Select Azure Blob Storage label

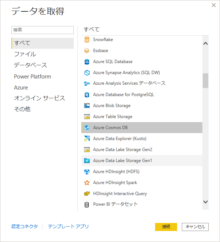click(x=112, y=106)
